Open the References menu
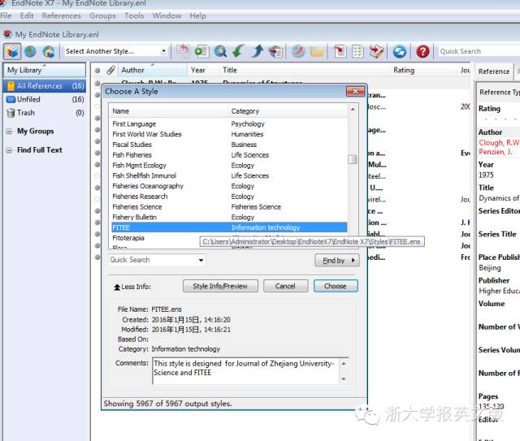Image resolution: width=520 pixels, height=441 pixels. 62,15
